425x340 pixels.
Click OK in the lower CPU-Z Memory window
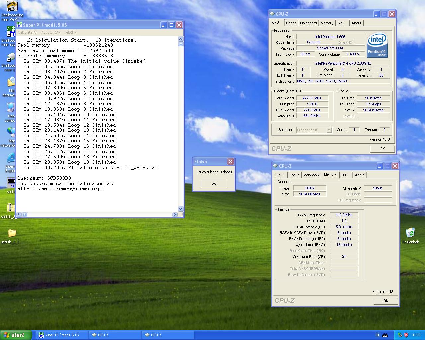pos(386,301)
